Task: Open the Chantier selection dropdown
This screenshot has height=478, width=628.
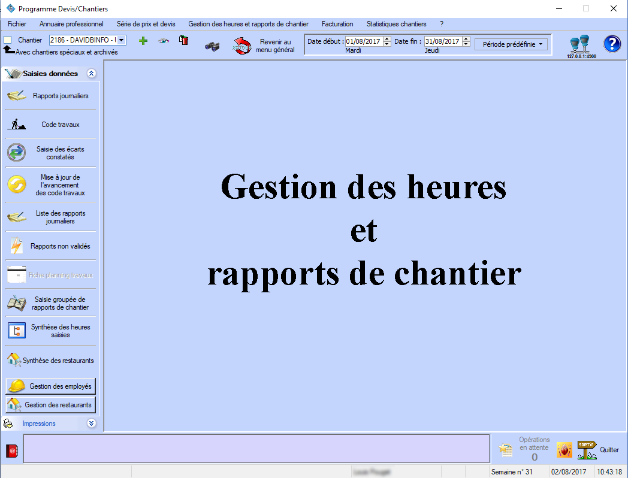Action: click(121, 40)
